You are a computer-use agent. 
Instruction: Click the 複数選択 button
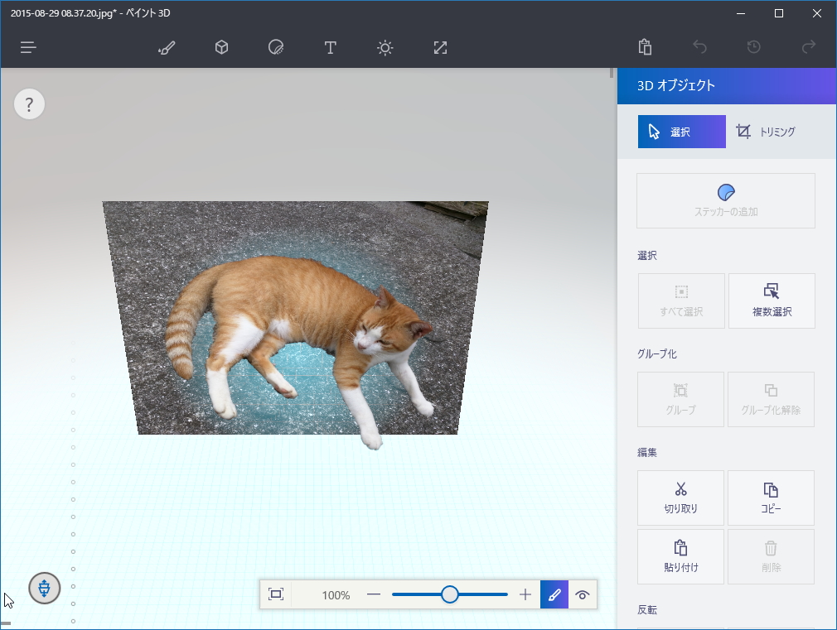click(x=772, y=301)
